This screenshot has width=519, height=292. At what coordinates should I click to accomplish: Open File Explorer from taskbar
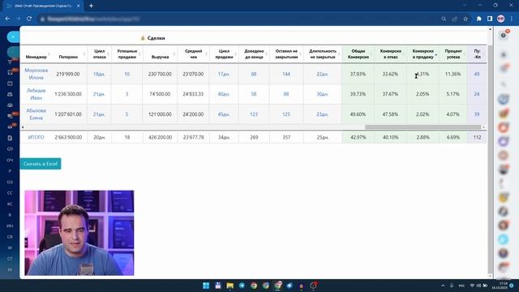pos(229,286)
